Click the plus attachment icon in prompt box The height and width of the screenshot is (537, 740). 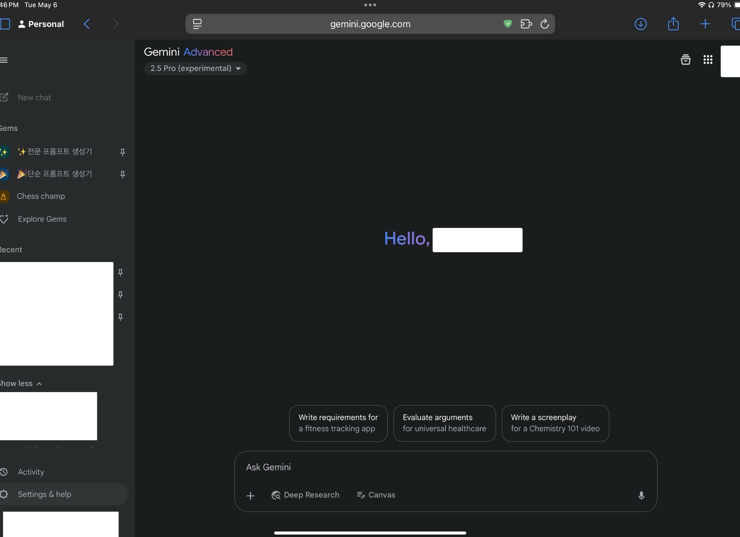(x=250, y=496)
